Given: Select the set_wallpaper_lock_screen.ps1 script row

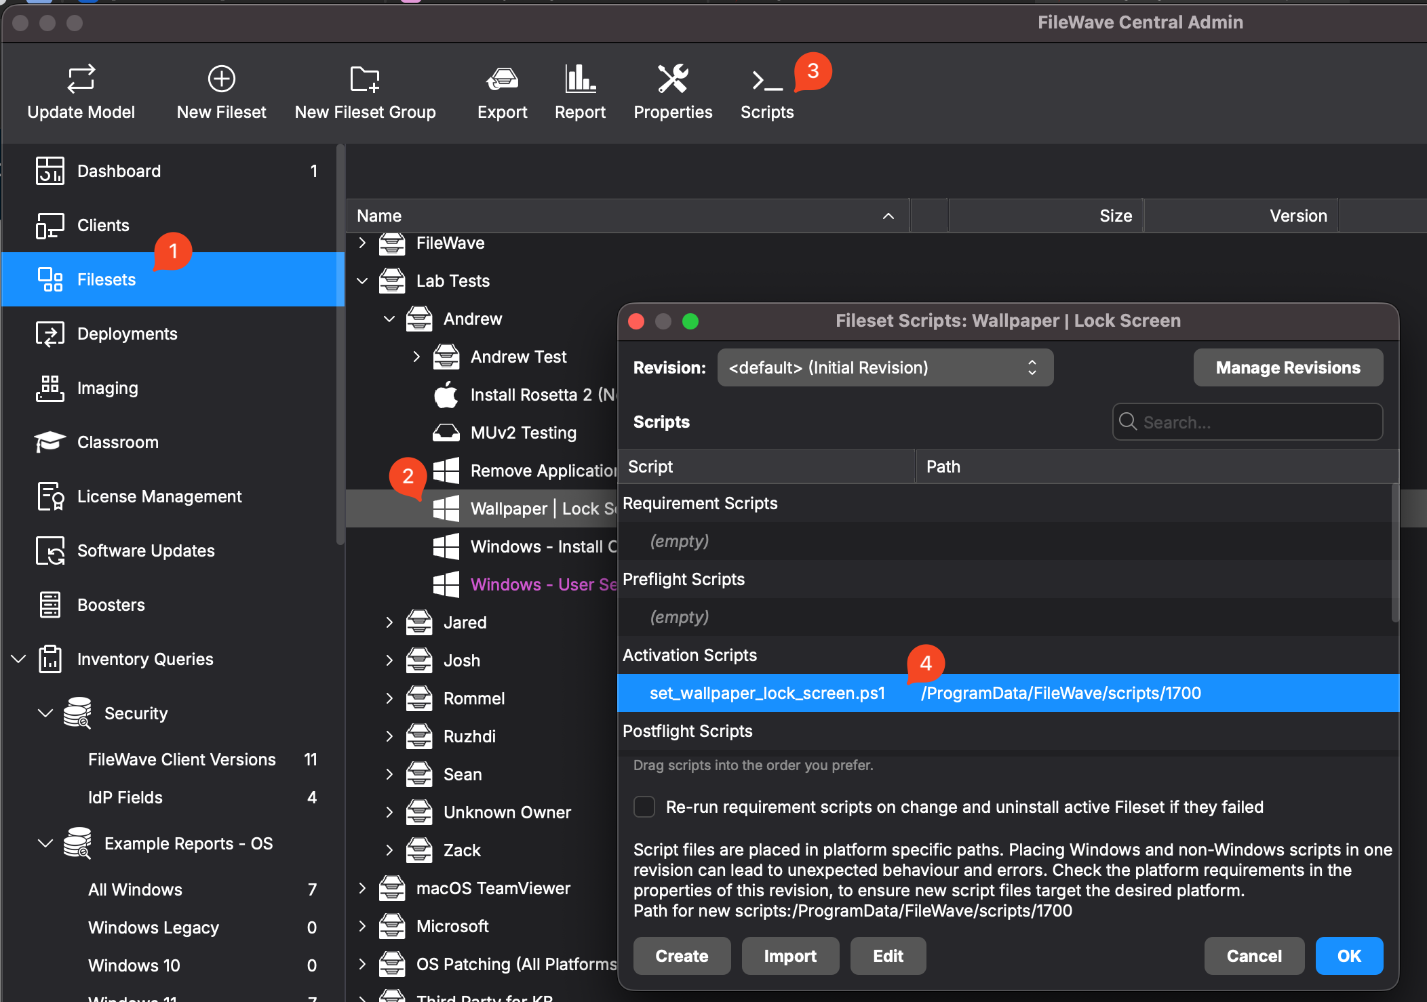Looking at the screenshot, I should point(766,693).
